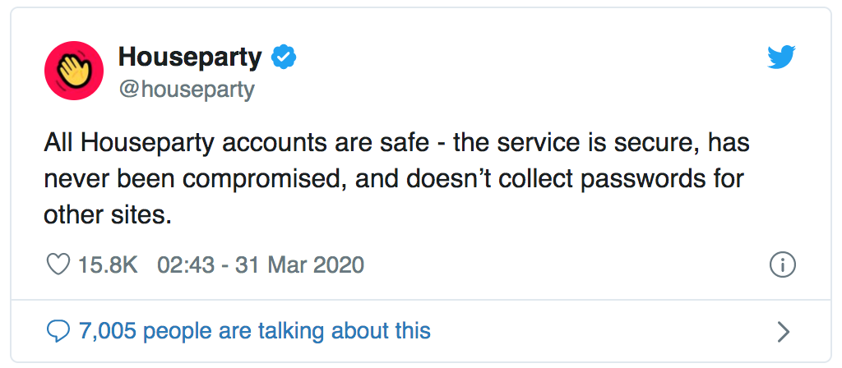Click the 15.8K likes count
The image size is (842, 368).
click(x=108, y=264)
